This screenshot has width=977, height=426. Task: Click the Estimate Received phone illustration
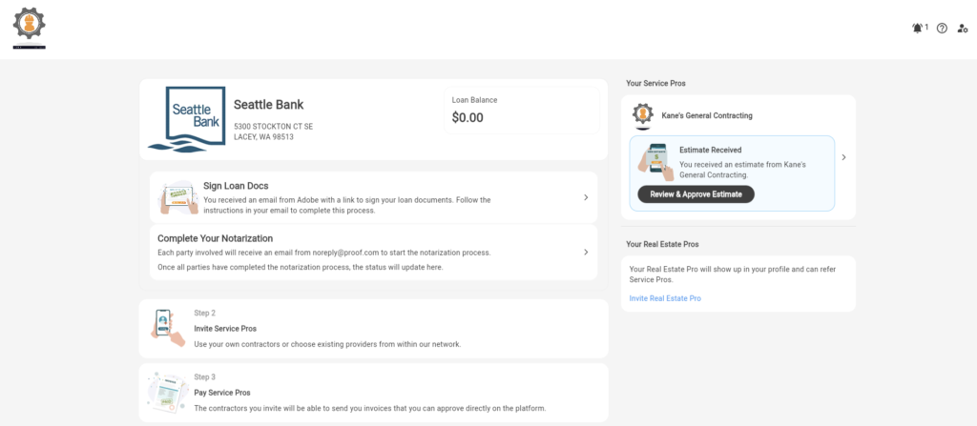pyautogui.click(x=656, y=162)
